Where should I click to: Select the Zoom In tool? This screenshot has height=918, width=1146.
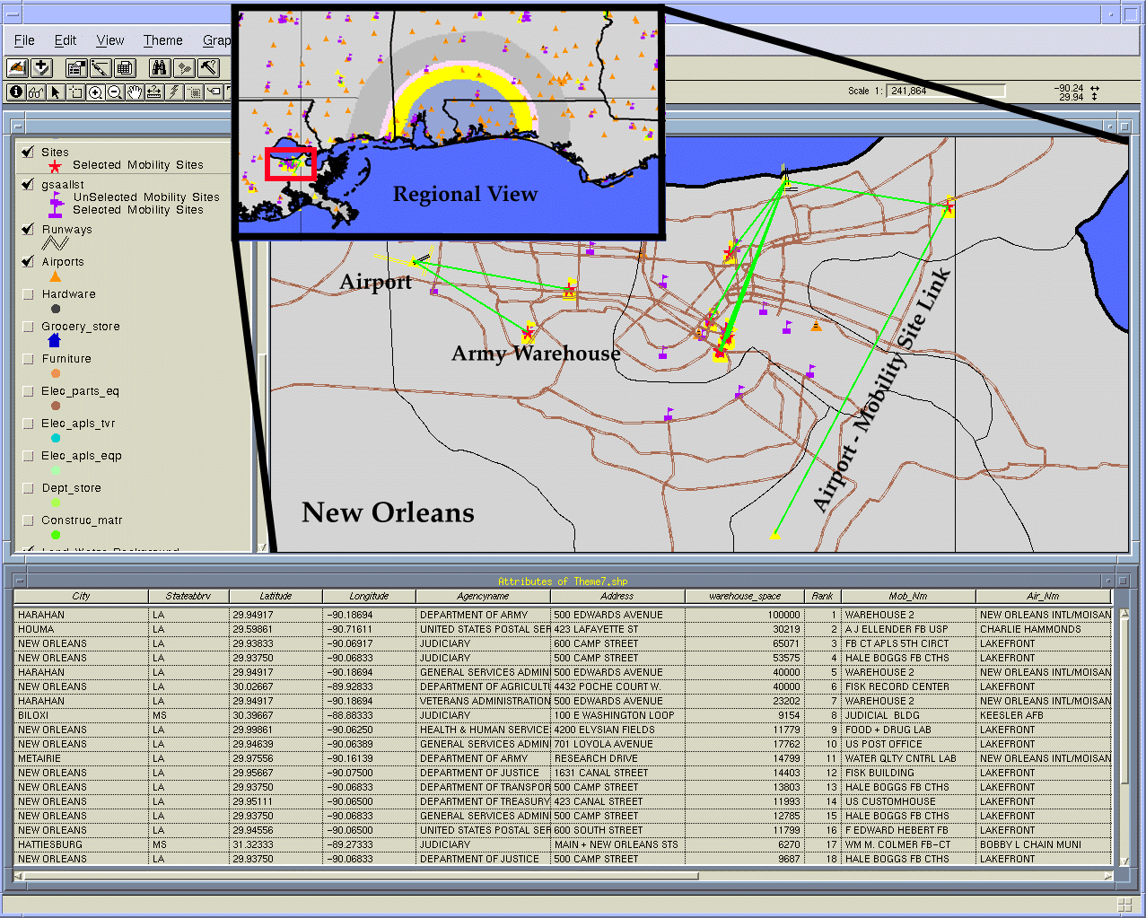tap(95, 92)
